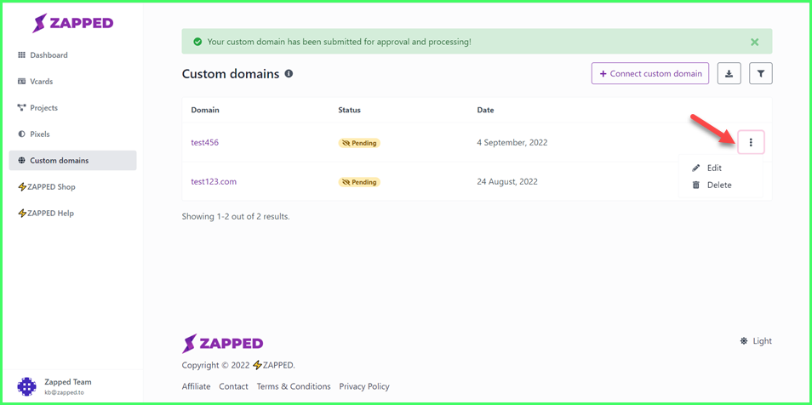Click the Showing 1-2 out of 2 results text

236,216
